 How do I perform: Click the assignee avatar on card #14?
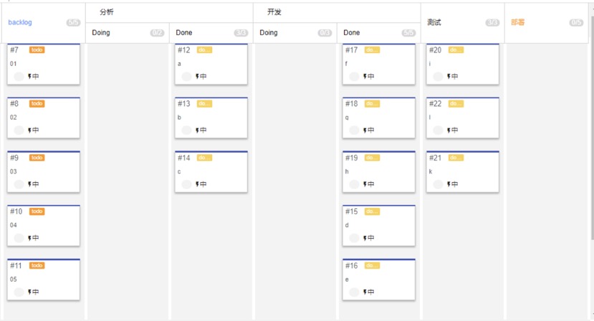pyautogui.click(x=186, y=184)
